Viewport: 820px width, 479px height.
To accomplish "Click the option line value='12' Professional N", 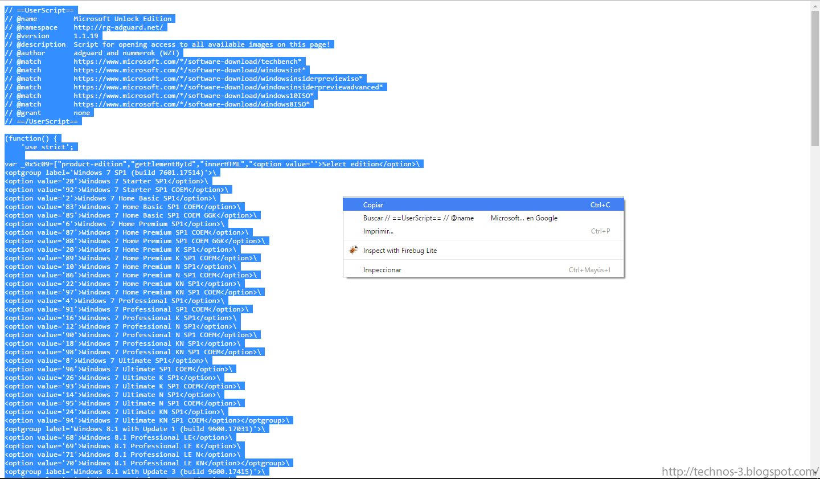I will [x=121, y=326].
